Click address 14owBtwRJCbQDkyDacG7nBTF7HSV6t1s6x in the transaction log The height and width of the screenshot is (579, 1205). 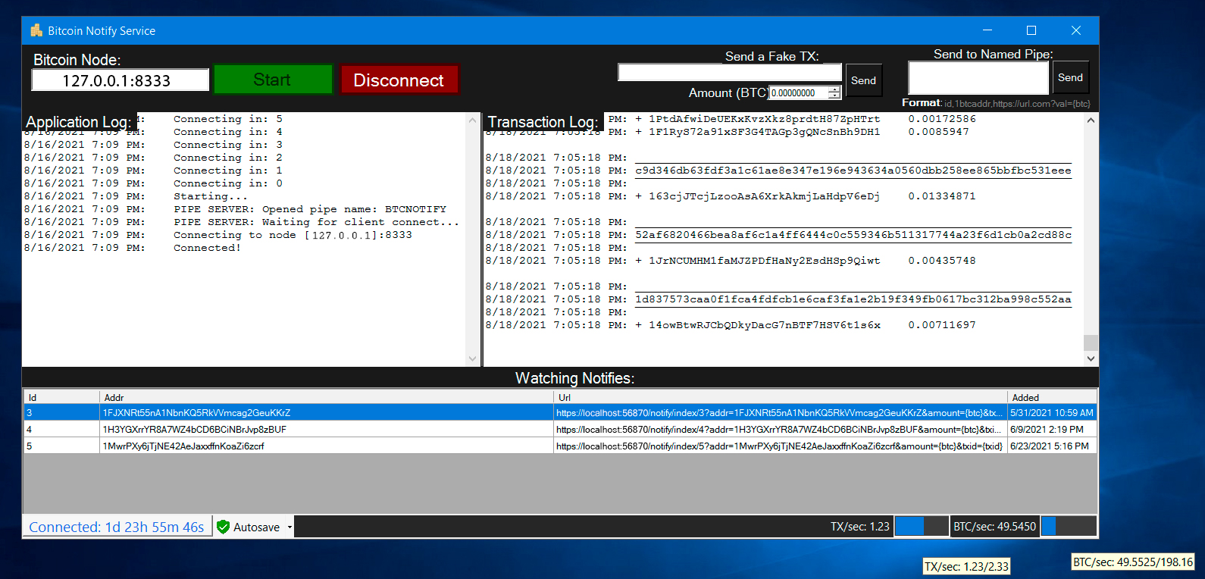[x=764, y=325]
